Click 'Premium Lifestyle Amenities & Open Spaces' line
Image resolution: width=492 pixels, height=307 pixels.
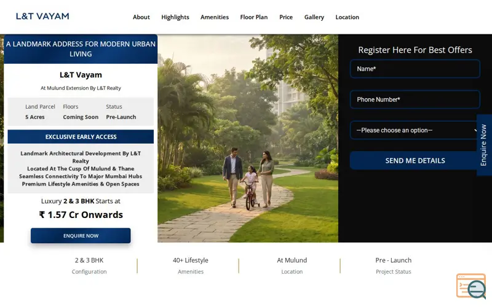[81, 184]
